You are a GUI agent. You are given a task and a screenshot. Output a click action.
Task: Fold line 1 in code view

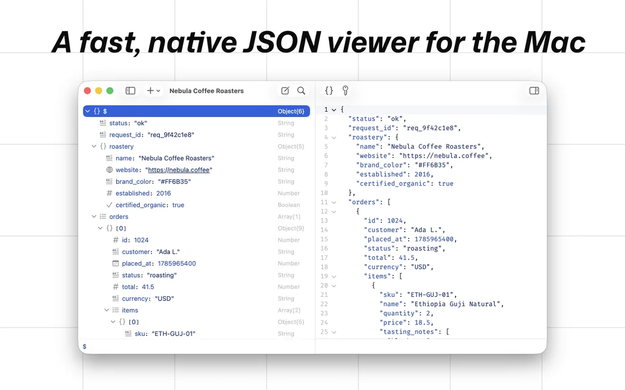pos(334,110)
